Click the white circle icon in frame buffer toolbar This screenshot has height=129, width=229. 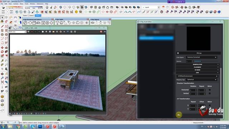(x=43, y=32)
